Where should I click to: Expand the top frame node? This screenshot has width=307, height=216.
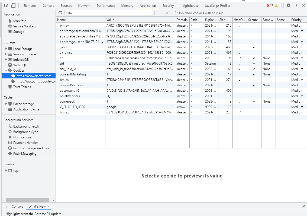pos(6,171)
